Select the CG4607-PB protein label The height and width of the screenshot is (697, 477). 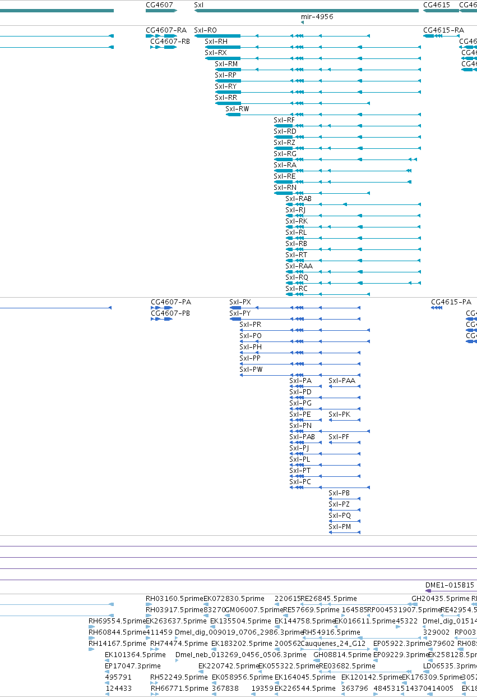tap(170, 313)
